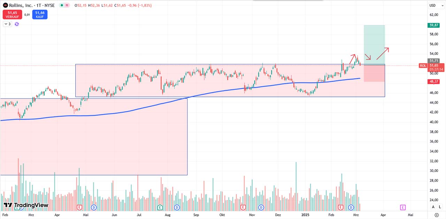
Task: Click the earnings E marker near July-August
Action: (x=160, y=208)
